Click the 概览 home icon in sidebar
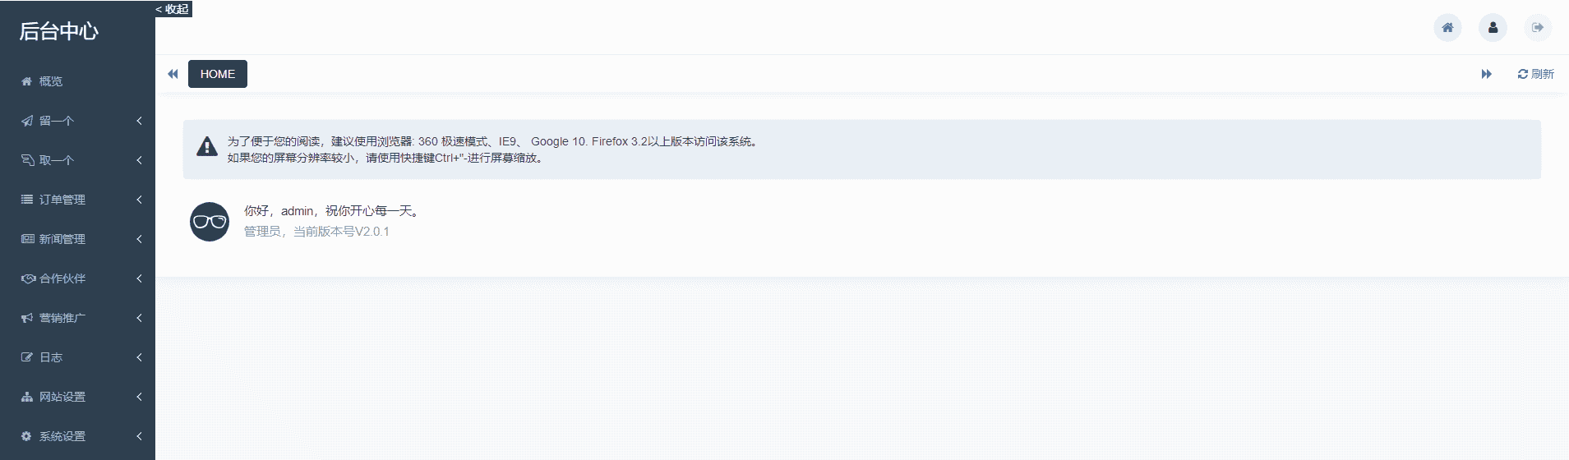Image resolution: width=1569 pixels, height=460 pixels. (x=26, y=81)
